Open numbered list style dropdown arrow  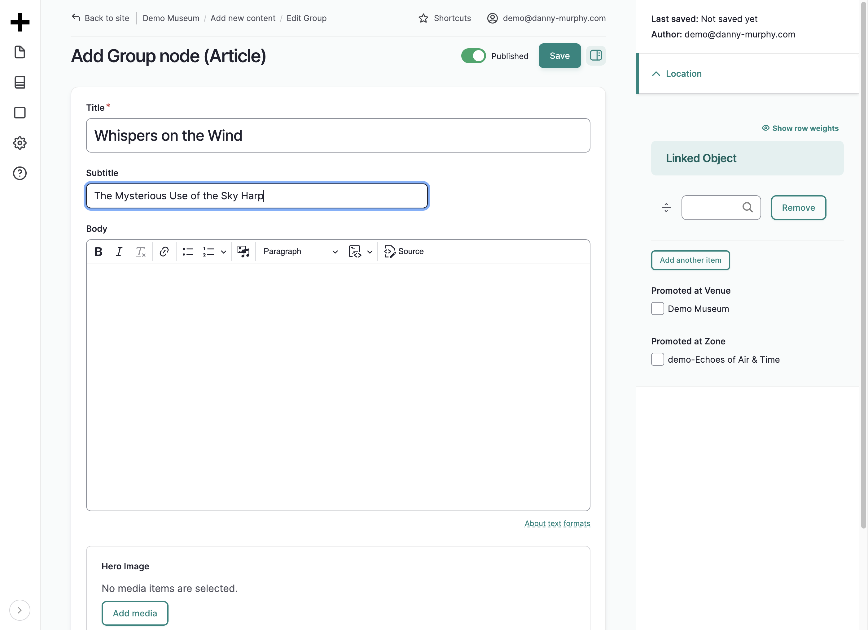[224, 252]
